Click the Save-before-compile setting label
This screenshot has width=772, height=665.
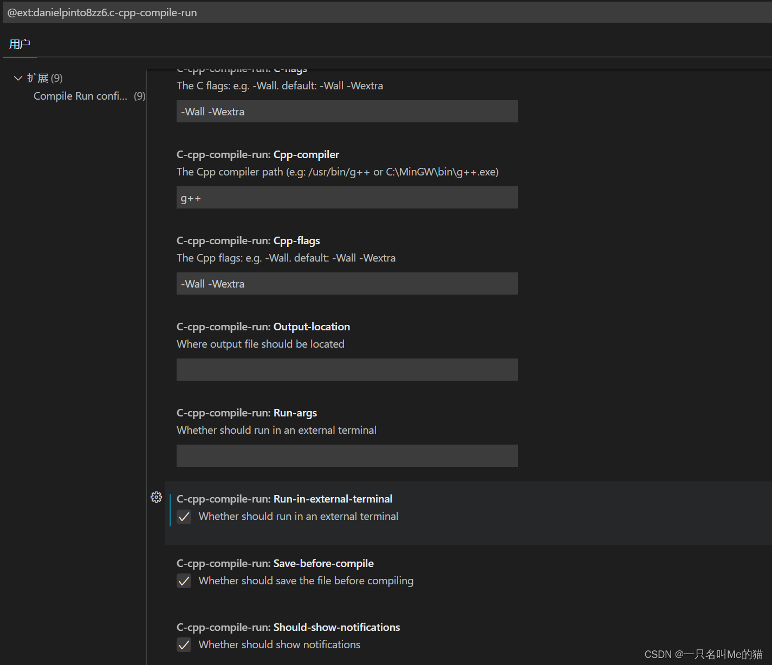point(275,563)
